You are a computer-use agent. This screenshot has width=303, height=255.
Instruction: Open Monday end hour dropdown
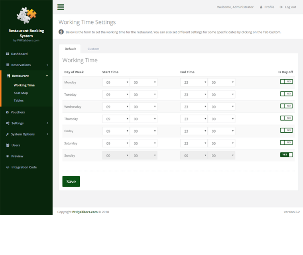194,82
